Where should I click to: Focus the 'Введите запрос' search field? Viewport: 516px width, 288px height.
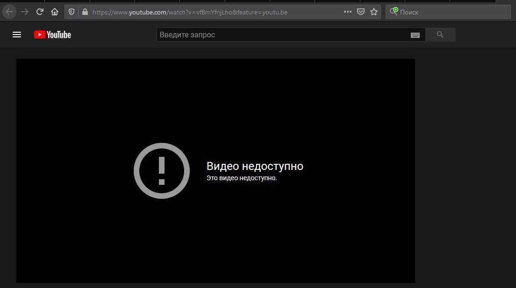coord(284,35)
